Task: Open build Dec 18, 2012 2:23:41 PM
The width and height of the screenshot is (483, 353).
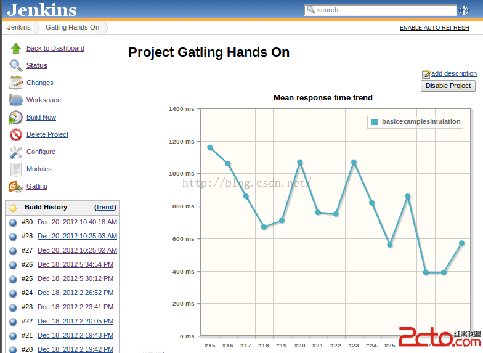Action: tap(75, 307)
